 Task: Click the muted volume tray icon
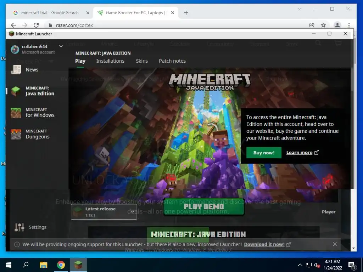317,265
